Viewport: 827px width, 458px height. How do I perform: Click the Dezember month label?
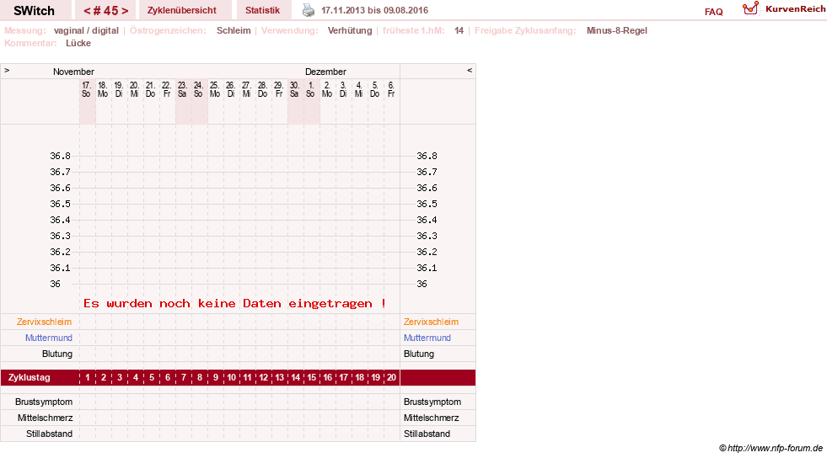pos(325,72)
